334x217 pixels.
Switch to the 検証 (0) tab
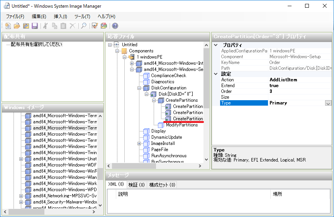coord(136,185)
